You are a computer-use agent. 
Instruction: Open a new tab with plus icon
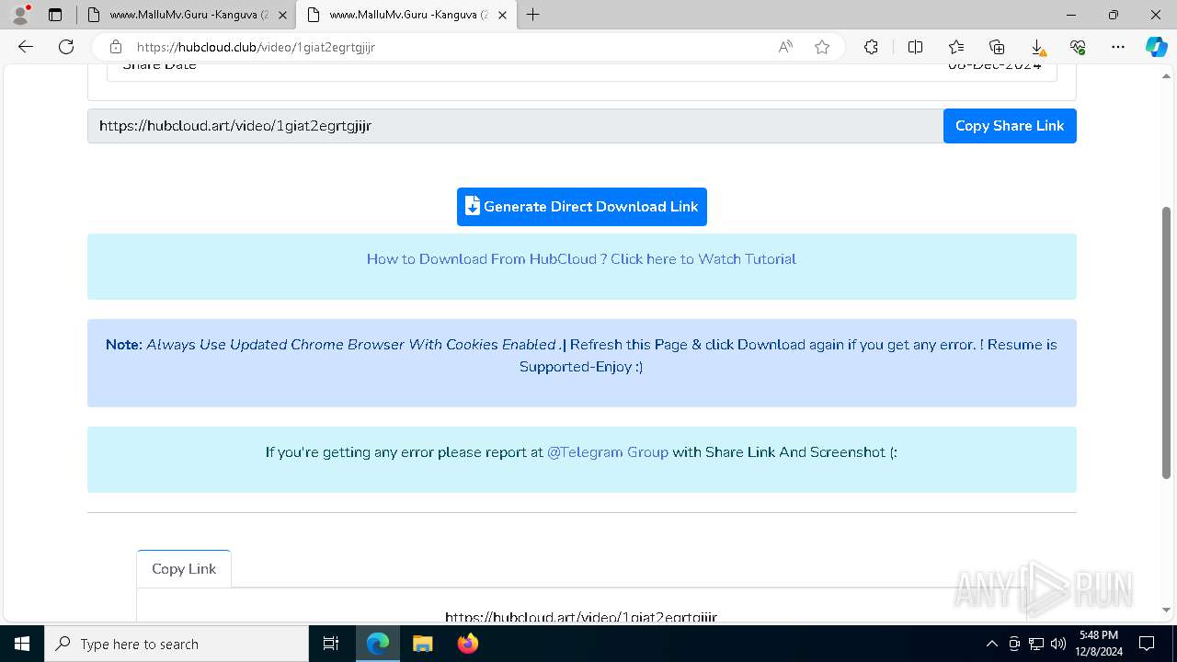click(x=533, y=15)
